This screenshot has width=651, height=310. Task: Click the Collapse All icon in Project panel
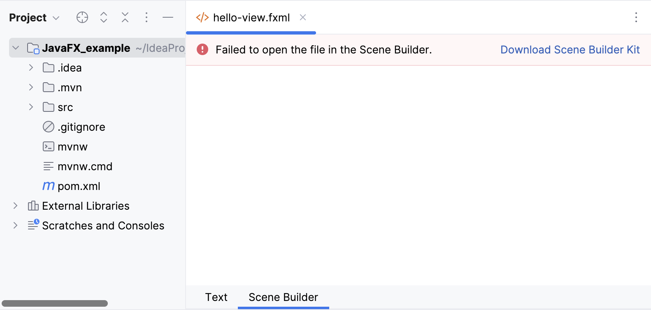pos(125,17)
